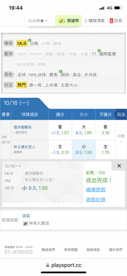Screen dimensions: 127x276
Task: Select the 網球 sport filter
Action: (65, 75)
